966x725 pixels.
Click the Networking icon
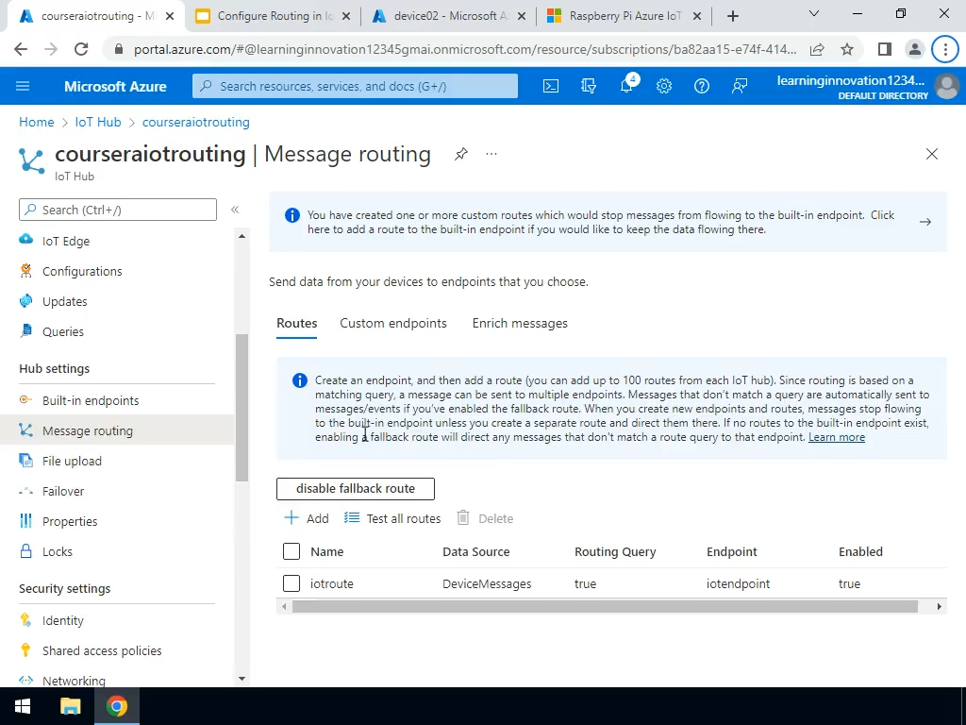(25, 680)
